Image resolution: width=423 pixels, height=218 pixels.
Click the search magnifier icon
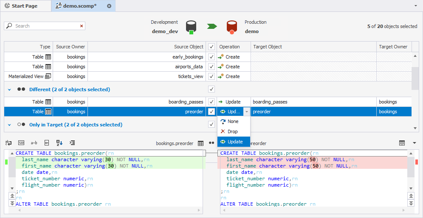click(x=9, y=26)
